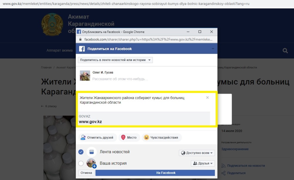Image resolution: width=294 pixels, height=180 pixels.
Task: Select the Ваша история radio button
Action: click(81, 163)
